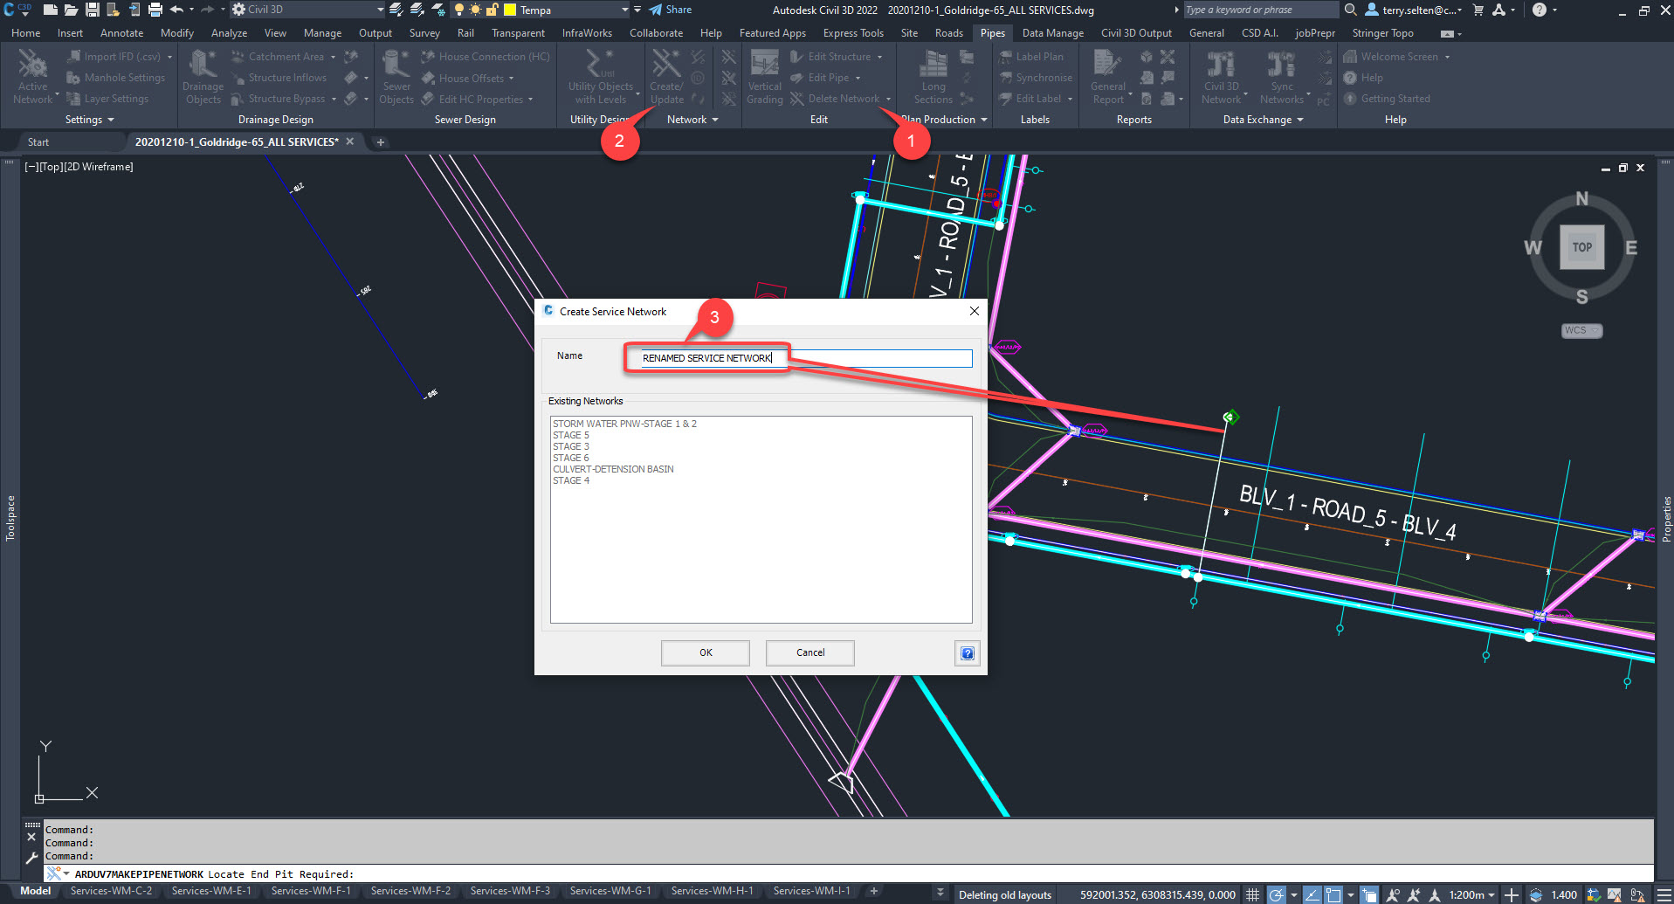Open the Drainage Objects tool
Image resolution: width=1674 pixels, height=904 pixels.
click(x=203, y=76)
